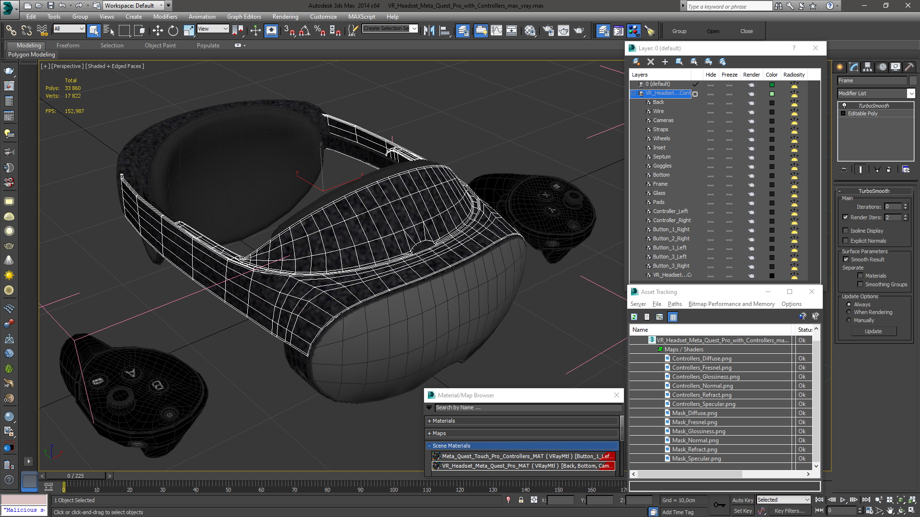920x517 pixels.
Task: Go to end of animation button
Action: 866,500
